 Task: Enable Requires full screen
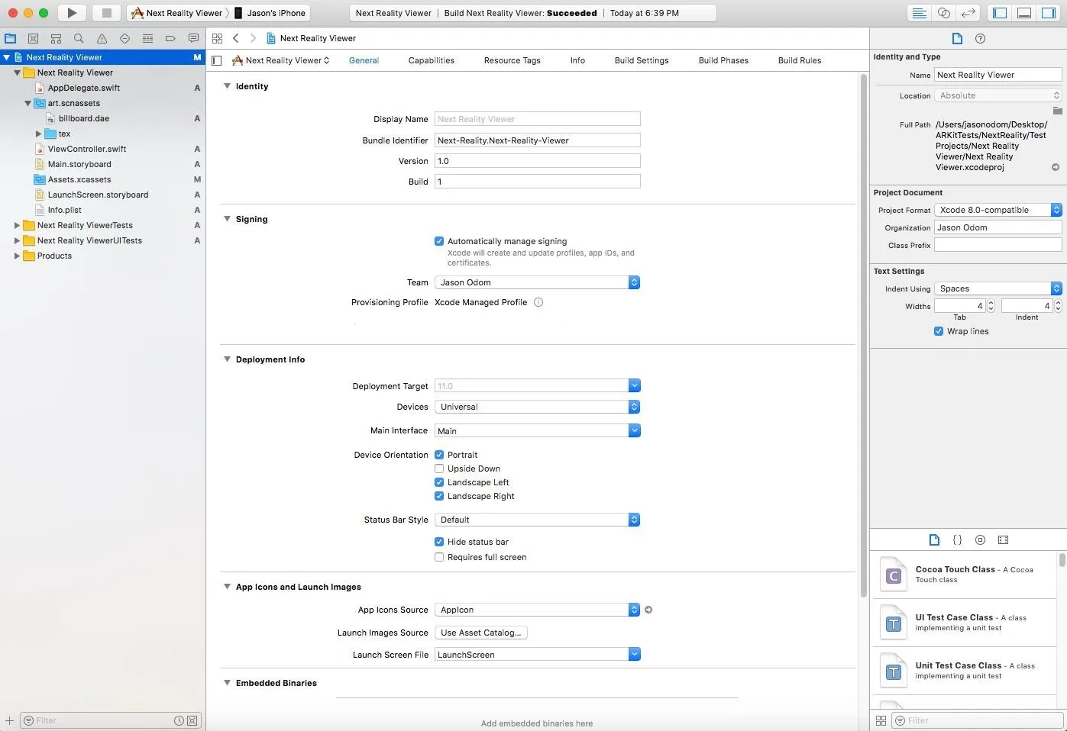tap(439, 557)
